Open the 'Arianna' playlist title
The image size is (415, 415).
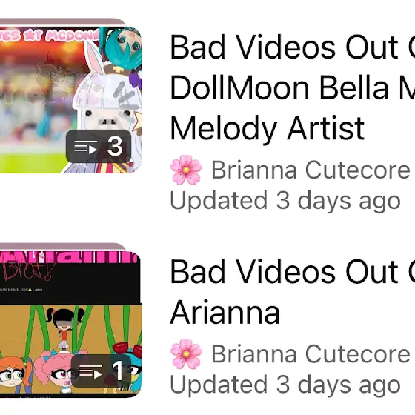[x=225, y=312]
